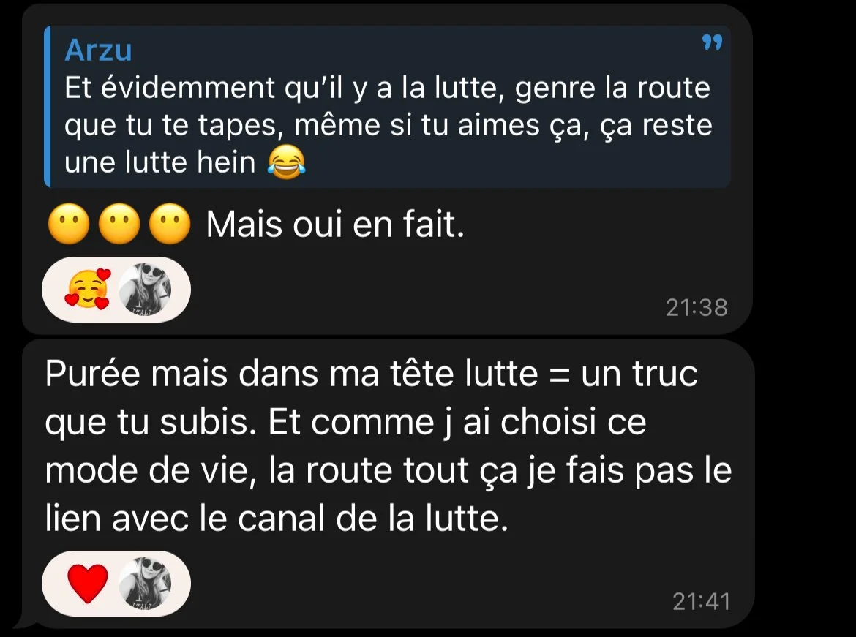Open reactor avatar beside smiling-hearts reaction
Viewport: 856px width, 637px height.
[145, 290]
